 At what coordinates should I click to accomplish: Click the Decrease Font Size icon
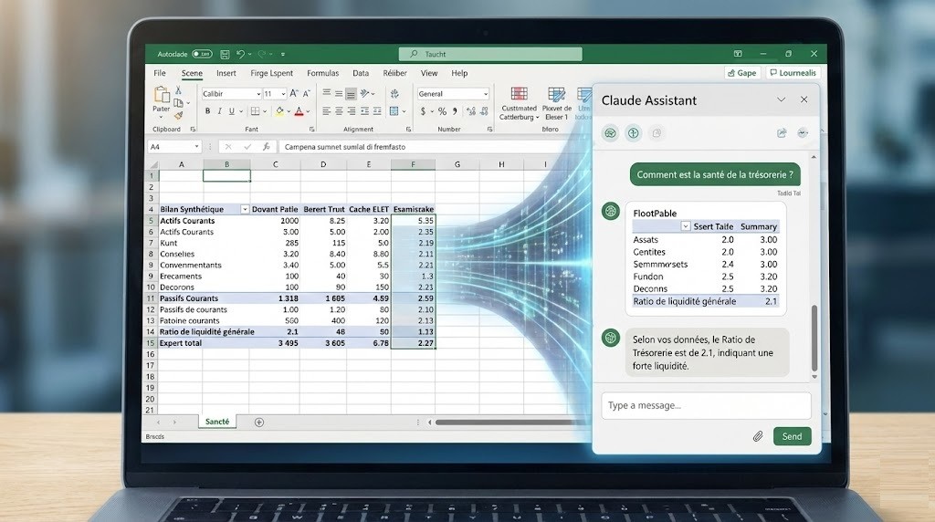click(307, 94)
